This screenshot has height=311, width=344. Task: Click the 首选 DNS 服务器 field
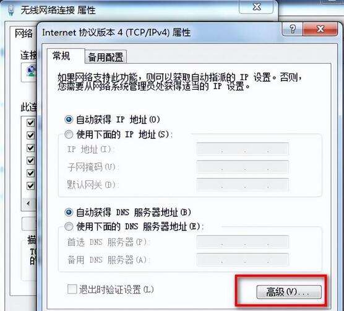coord(243,242)
